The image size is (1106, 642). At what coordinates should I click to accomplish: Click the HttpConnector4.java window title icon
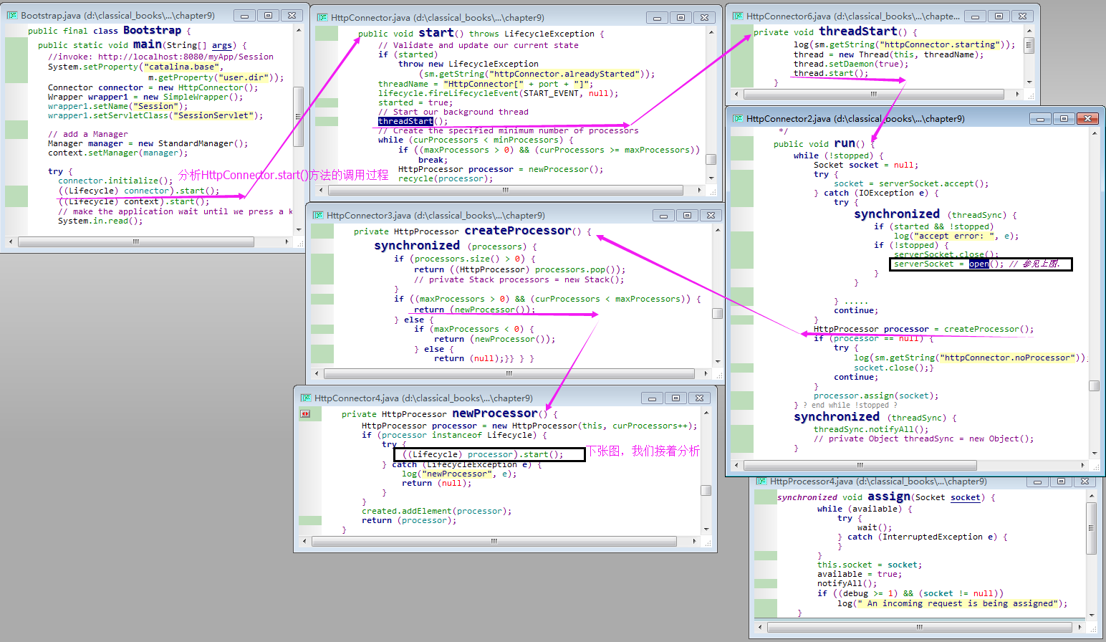click(x=306, y=398)
